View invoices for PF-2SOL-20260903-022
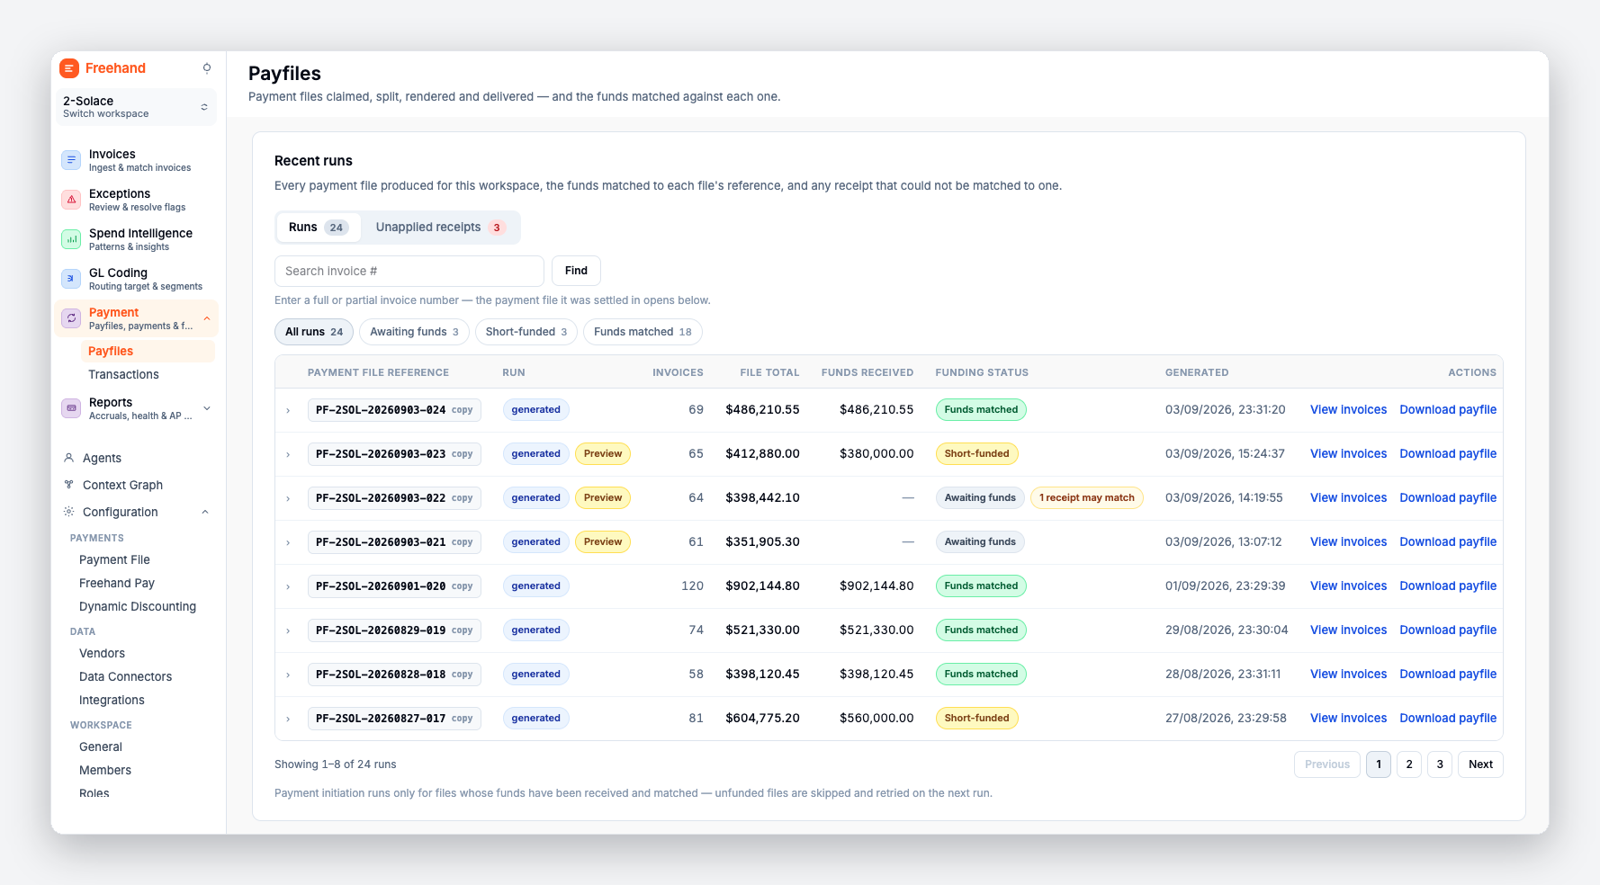The height and width of the screenshot is (885, 1600). [x=1348, y=498]
